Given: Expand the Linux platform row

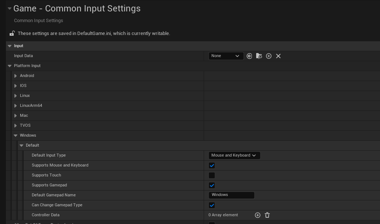Looking at the screenshot, I should coord(16,96).
